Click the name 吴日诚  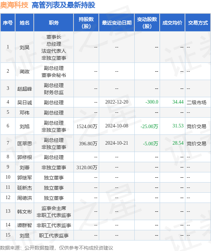click(25, 103)
